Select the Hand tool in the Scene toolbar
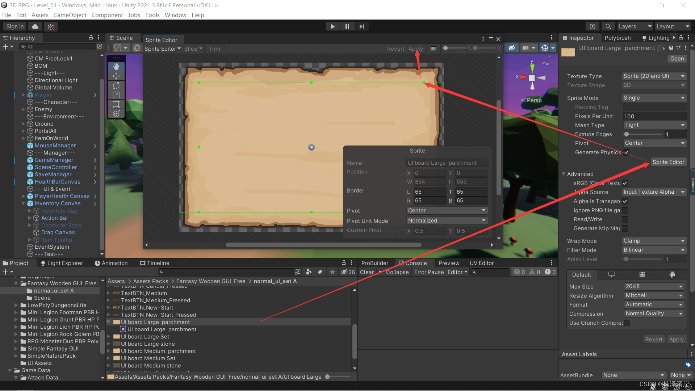Screen dimensions: 695x391 point(116,66)
